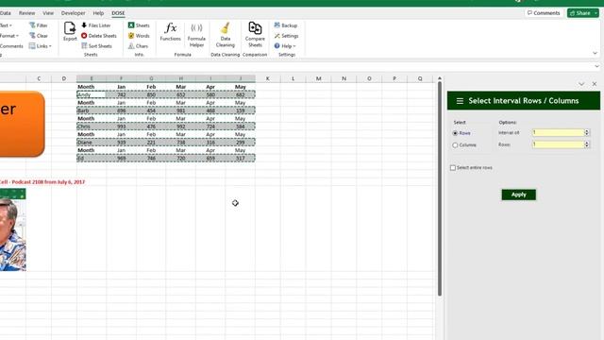Open the Compare Sheets tool
Image resolution: width=604 pixels, height=340 pixels.
pyautogui.click(x=255, y=35)
